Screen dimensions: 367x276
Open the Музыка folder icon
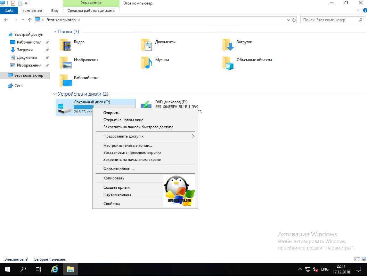147,63
